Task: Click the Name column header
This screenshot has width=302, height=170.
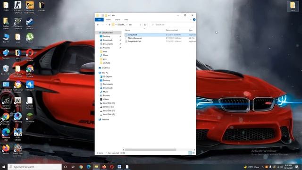Action: tap(127, 30)
